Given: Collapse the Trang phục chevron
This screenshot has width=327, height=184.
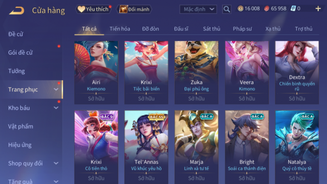Looking at the screenshot, I should click(56, 89).
